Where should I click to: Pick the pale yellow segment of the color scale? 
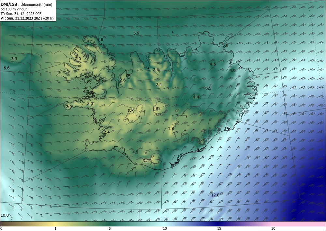55,224
